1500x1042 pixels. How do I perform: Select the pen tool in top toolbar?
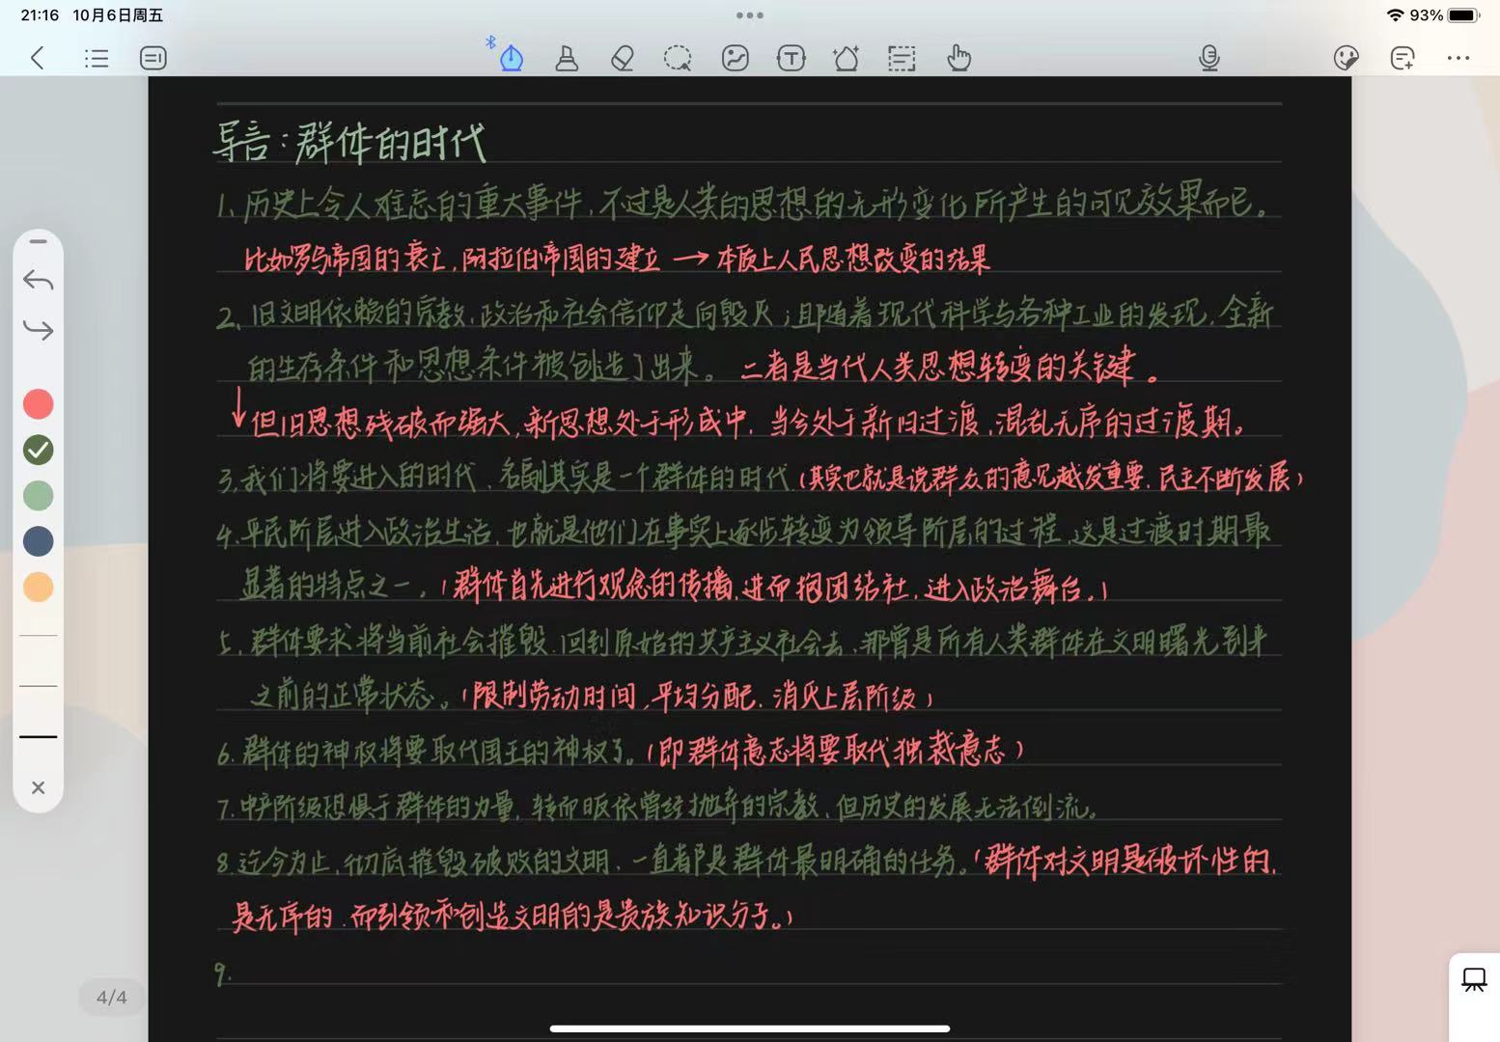point(511,58)
